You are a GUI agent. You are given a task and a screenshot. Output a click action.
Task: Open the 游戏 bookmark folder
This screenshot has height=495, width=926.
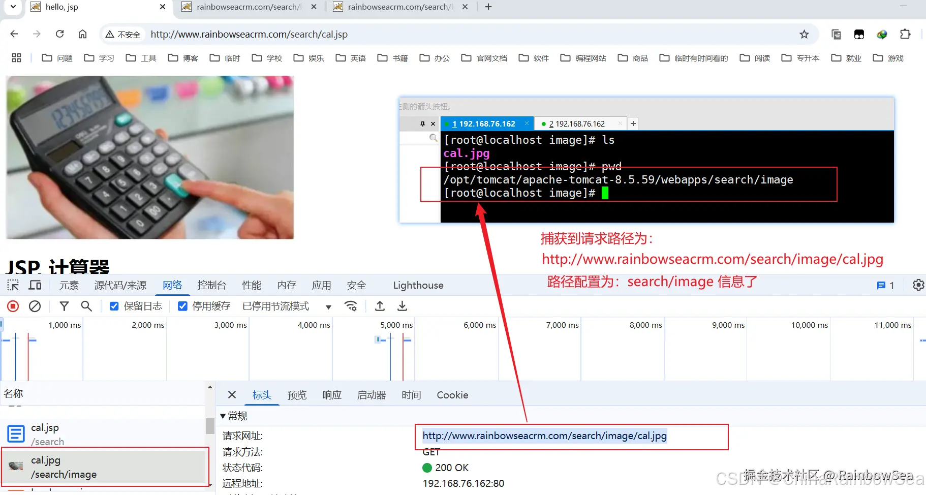tap(888, 58)
